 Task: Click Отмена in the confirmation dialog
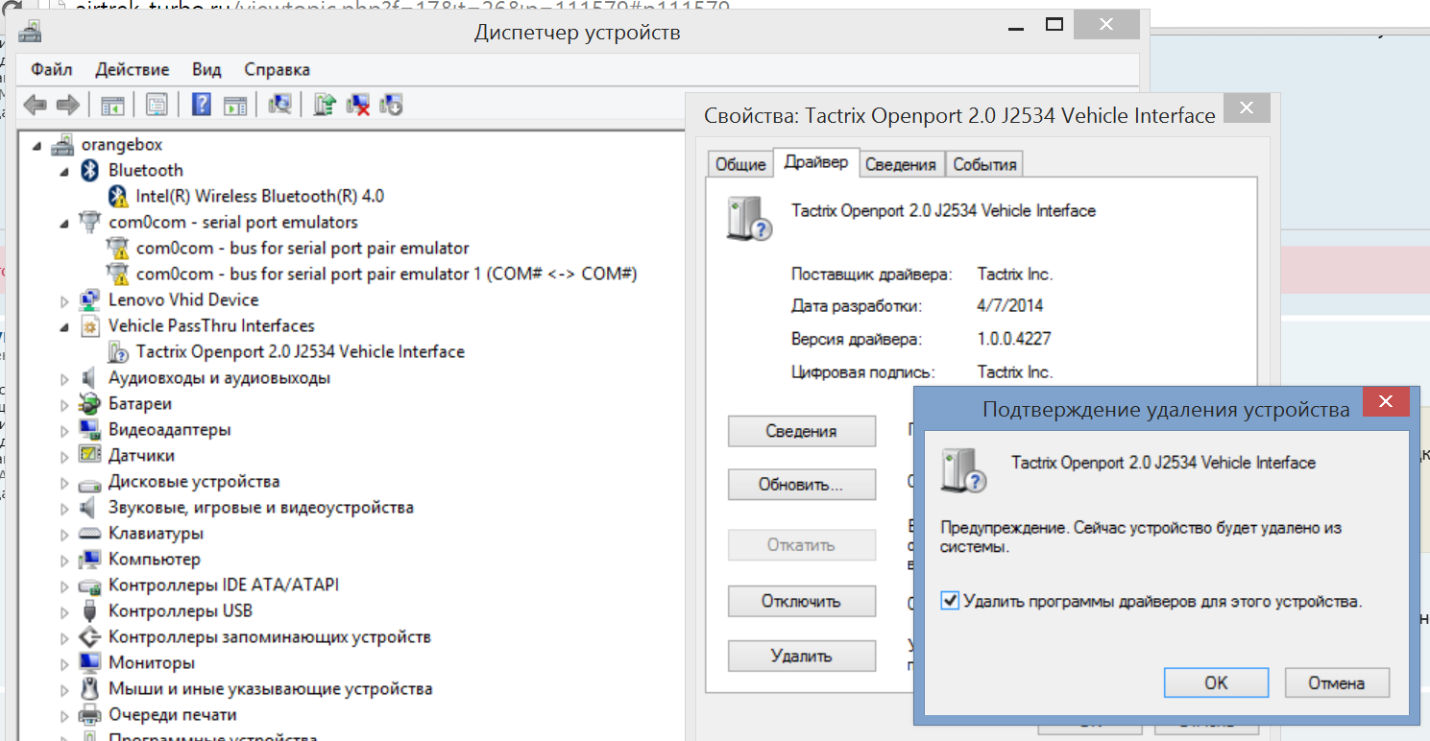point(1336,682)
